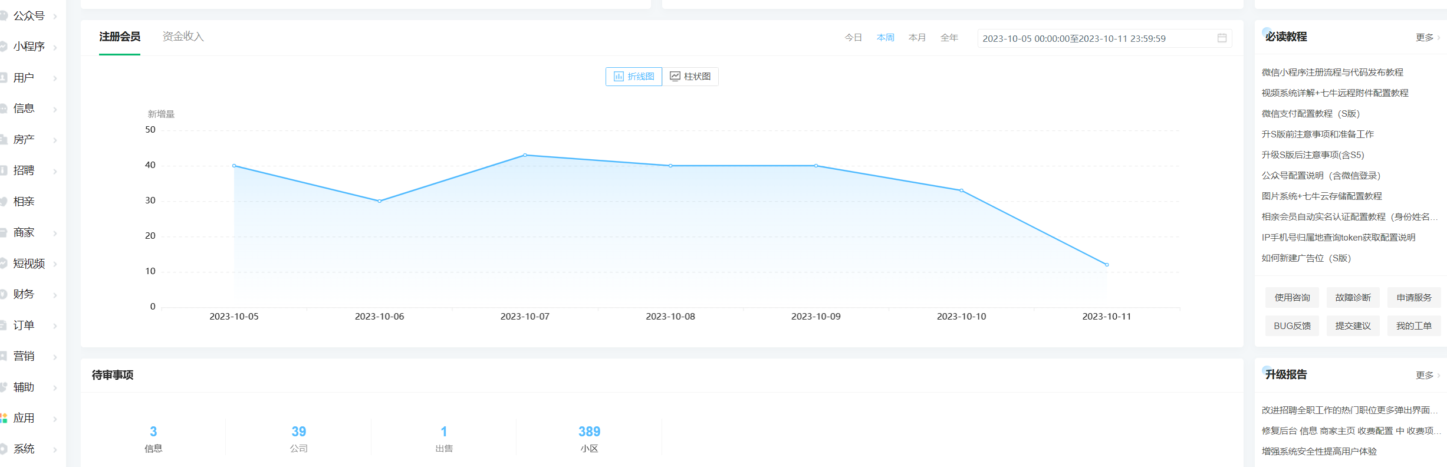Open 升S版前注意事项和准备工作 link

point(1317,134)
